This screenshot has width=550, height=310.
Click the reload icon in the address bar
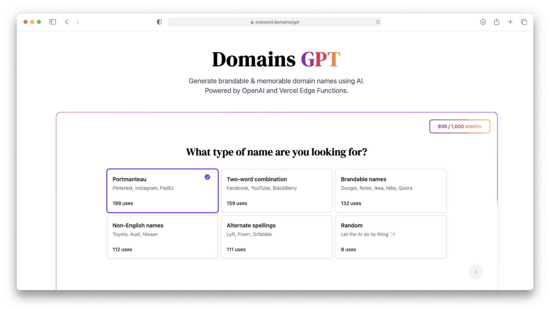pyautogui.click(x=378, y=22)
